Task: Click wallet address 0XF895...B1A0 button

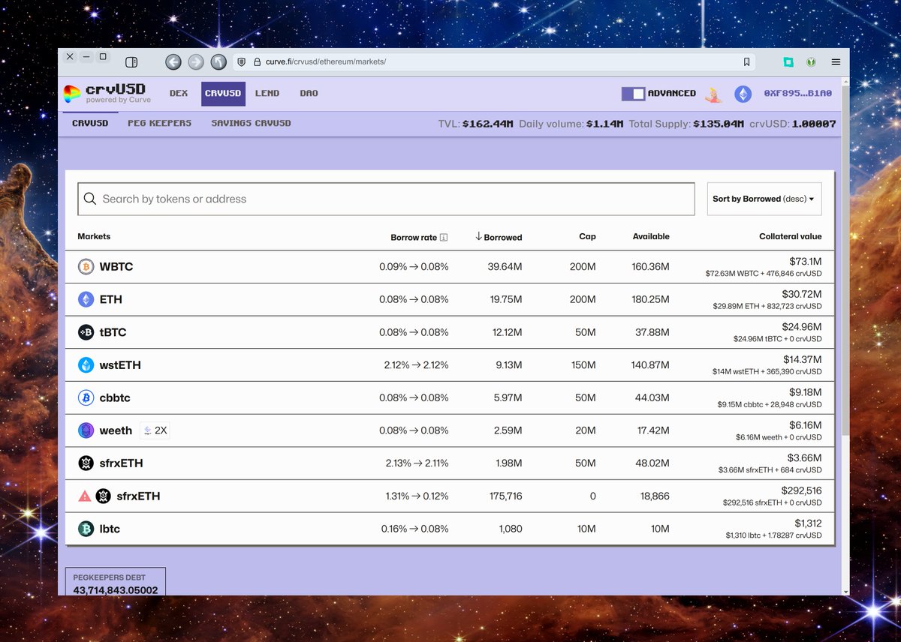Action: (798, 94)
